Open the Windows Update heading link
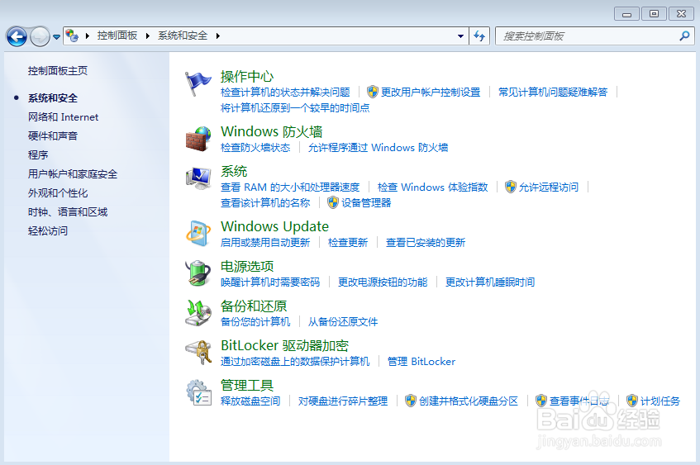The image size is (700, 465). (274, 226)
